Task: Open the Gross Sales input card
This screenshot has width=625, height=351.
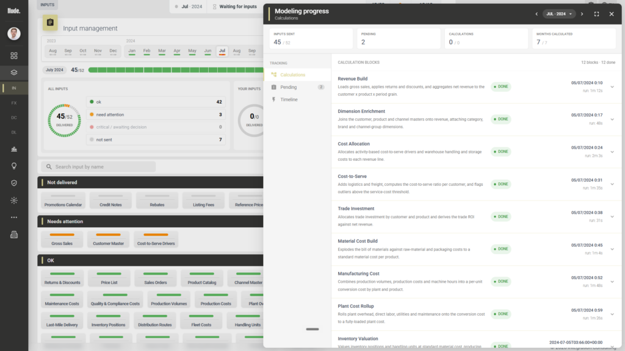Action: coord(62,239)
